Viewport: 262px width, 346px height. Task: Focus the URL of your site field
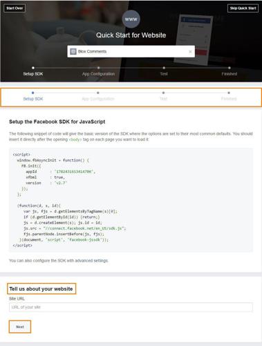point(131,307)
